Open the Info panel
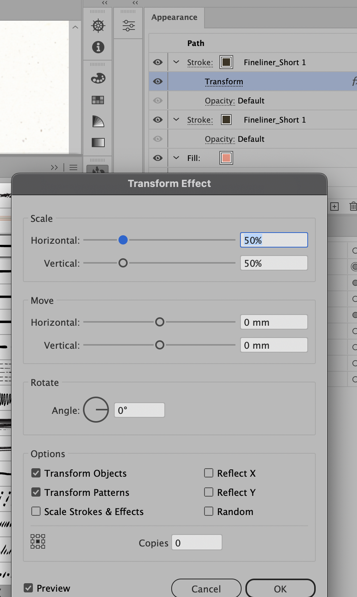The height and width of the screenshot is (597, 357). [98, 47]
